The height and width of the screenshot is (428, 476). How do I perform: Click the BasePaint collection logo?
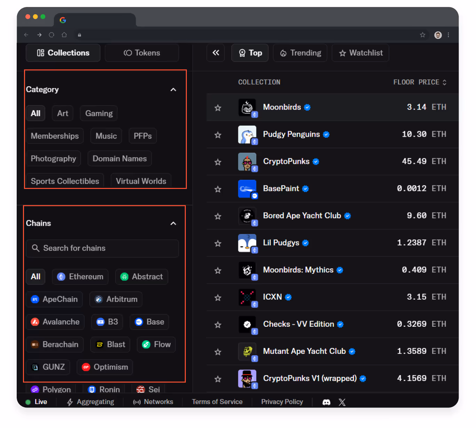click(x=247, y=189)
